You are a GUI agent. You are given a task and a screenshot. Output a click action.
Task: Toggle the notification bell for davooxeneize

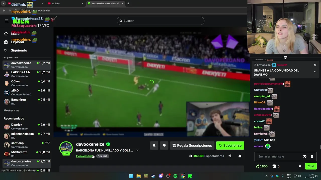(154, 145)
